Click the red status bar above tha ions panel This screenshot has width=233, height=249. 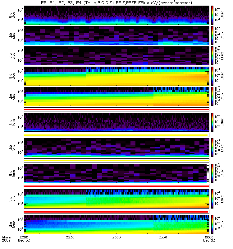116,110
